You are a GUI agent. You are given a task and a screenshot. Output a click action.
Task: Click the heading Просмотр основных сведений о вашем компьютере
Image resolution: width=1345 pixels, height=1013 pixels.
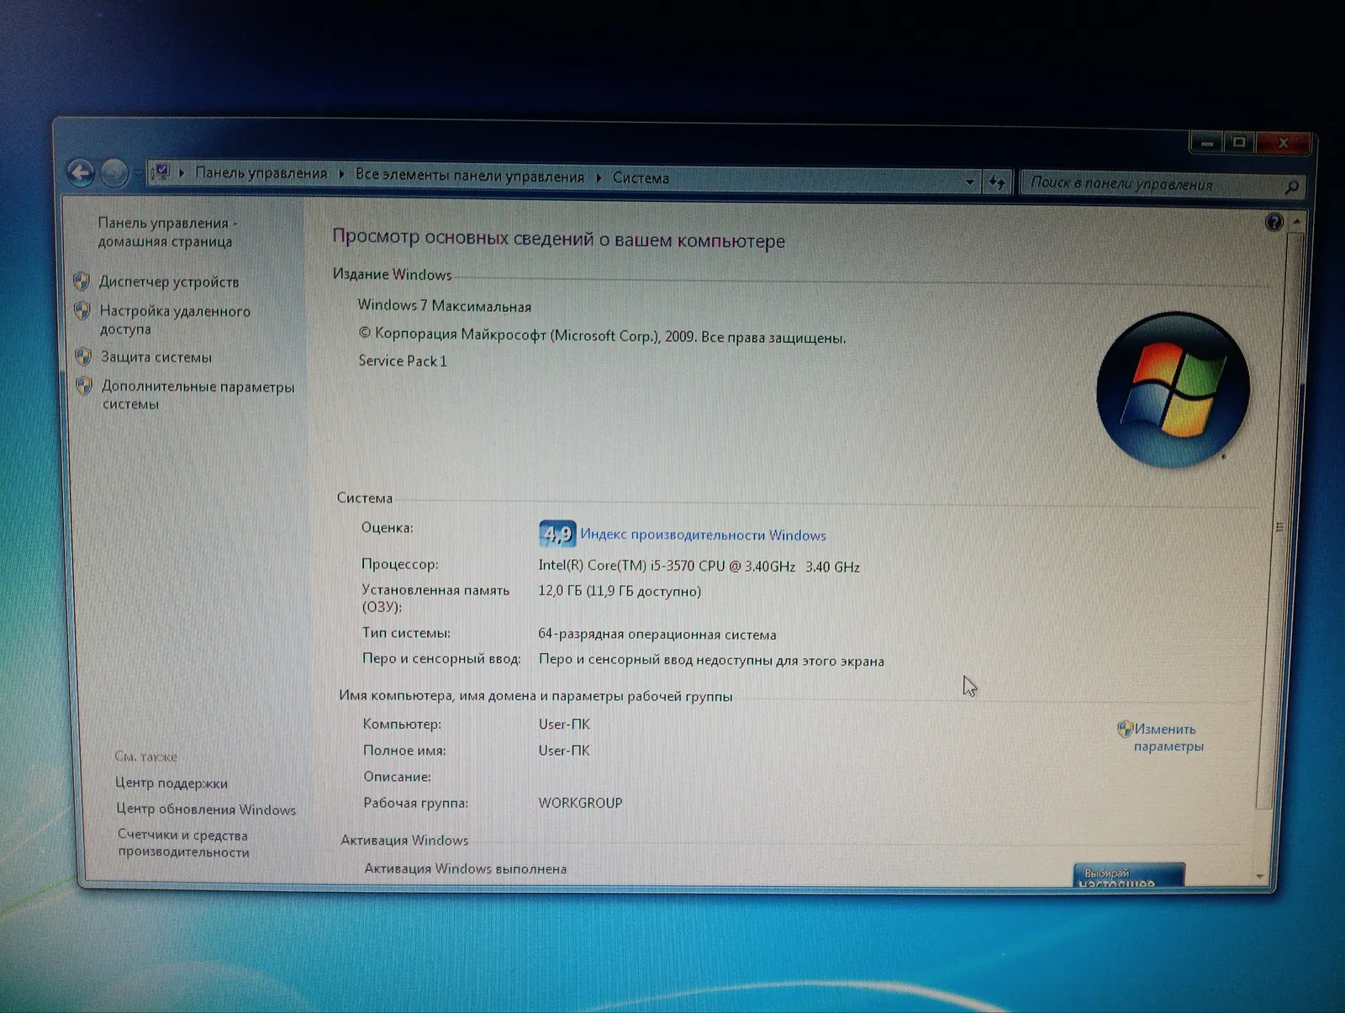click(559, 239)
